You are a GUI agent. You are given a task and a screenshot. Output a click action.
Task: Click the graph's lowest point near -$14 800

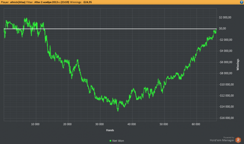[x=118, y=111]
